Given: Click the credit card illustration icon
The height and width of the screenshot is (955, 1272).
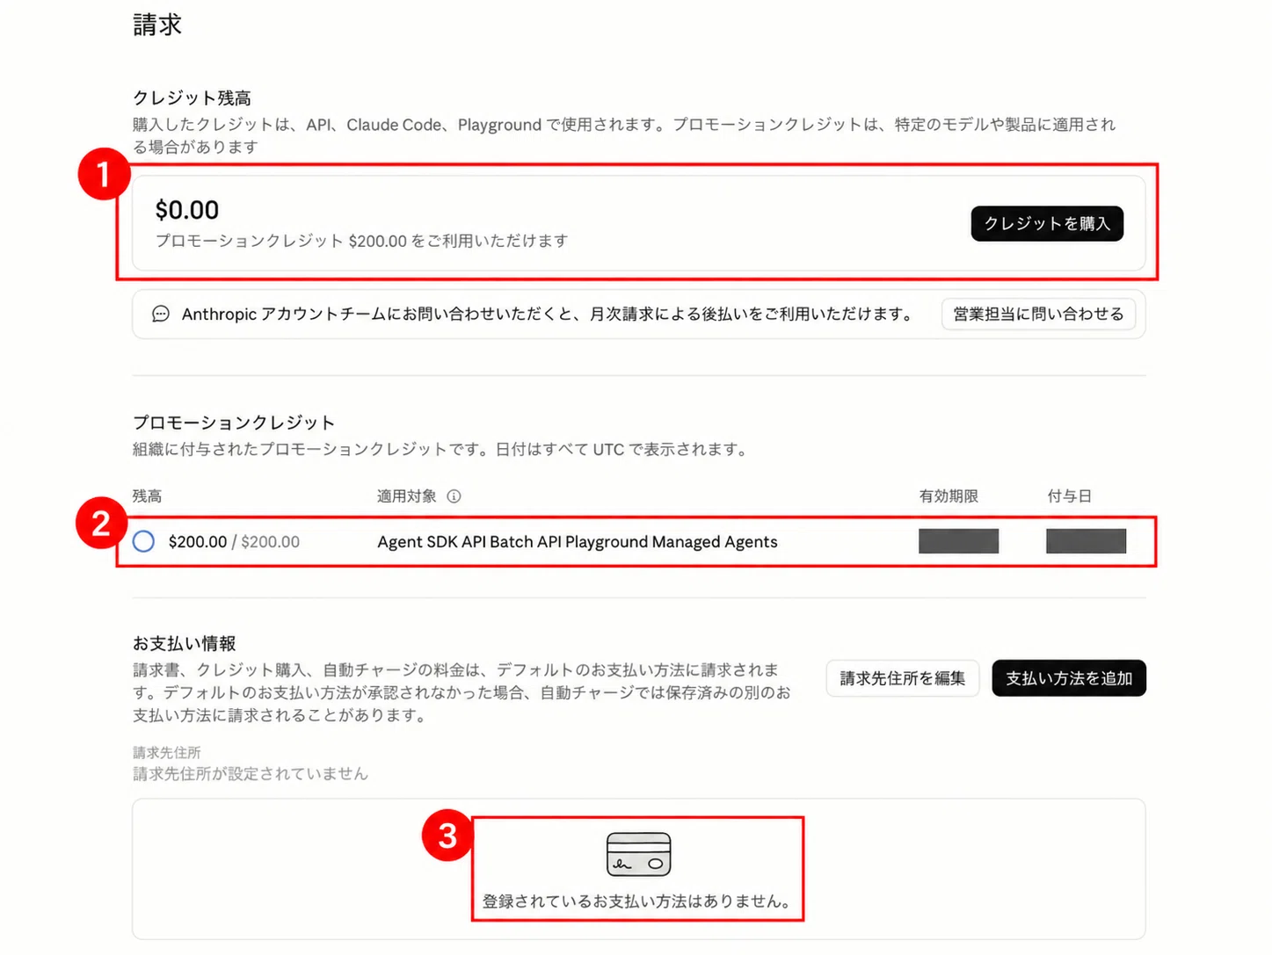Looking at the screenshot, I should pyautogui.click(x=638, y=855).
